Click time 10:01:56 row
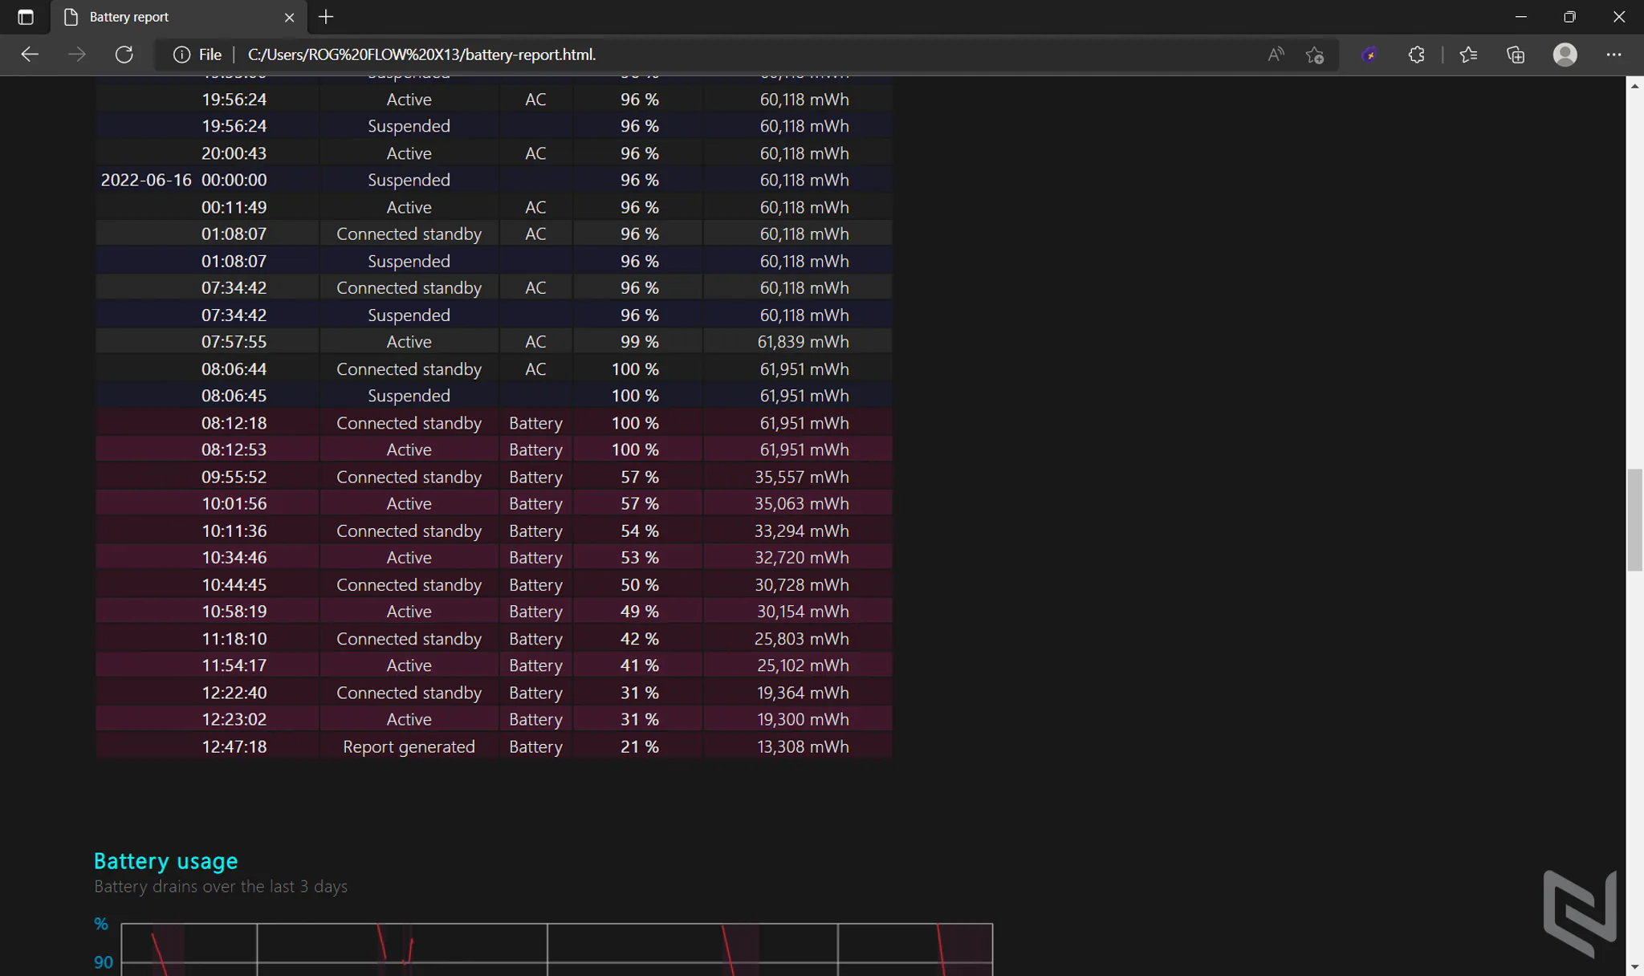The image size is (1644, 976). [234, 503]
